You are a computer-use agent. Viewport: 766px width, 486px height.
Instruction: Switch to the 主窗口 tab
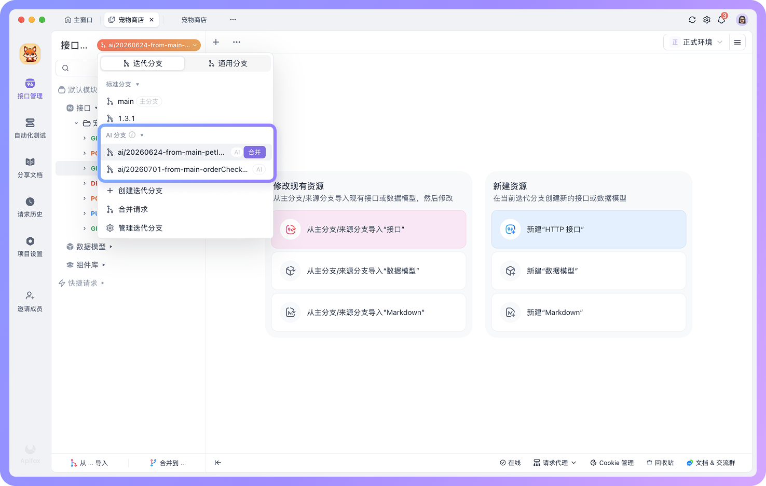[x=78, y=20]
